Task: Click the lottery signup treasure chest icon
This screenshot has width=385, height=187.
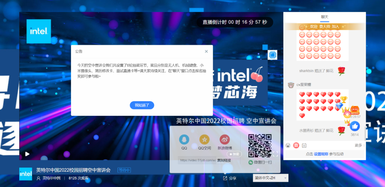Action: (355, 110)
